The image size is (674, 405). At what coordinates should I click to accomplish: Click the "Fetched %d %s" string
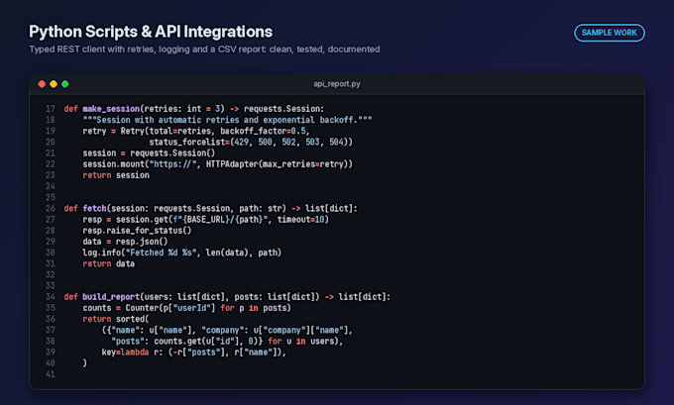(161, 253)
